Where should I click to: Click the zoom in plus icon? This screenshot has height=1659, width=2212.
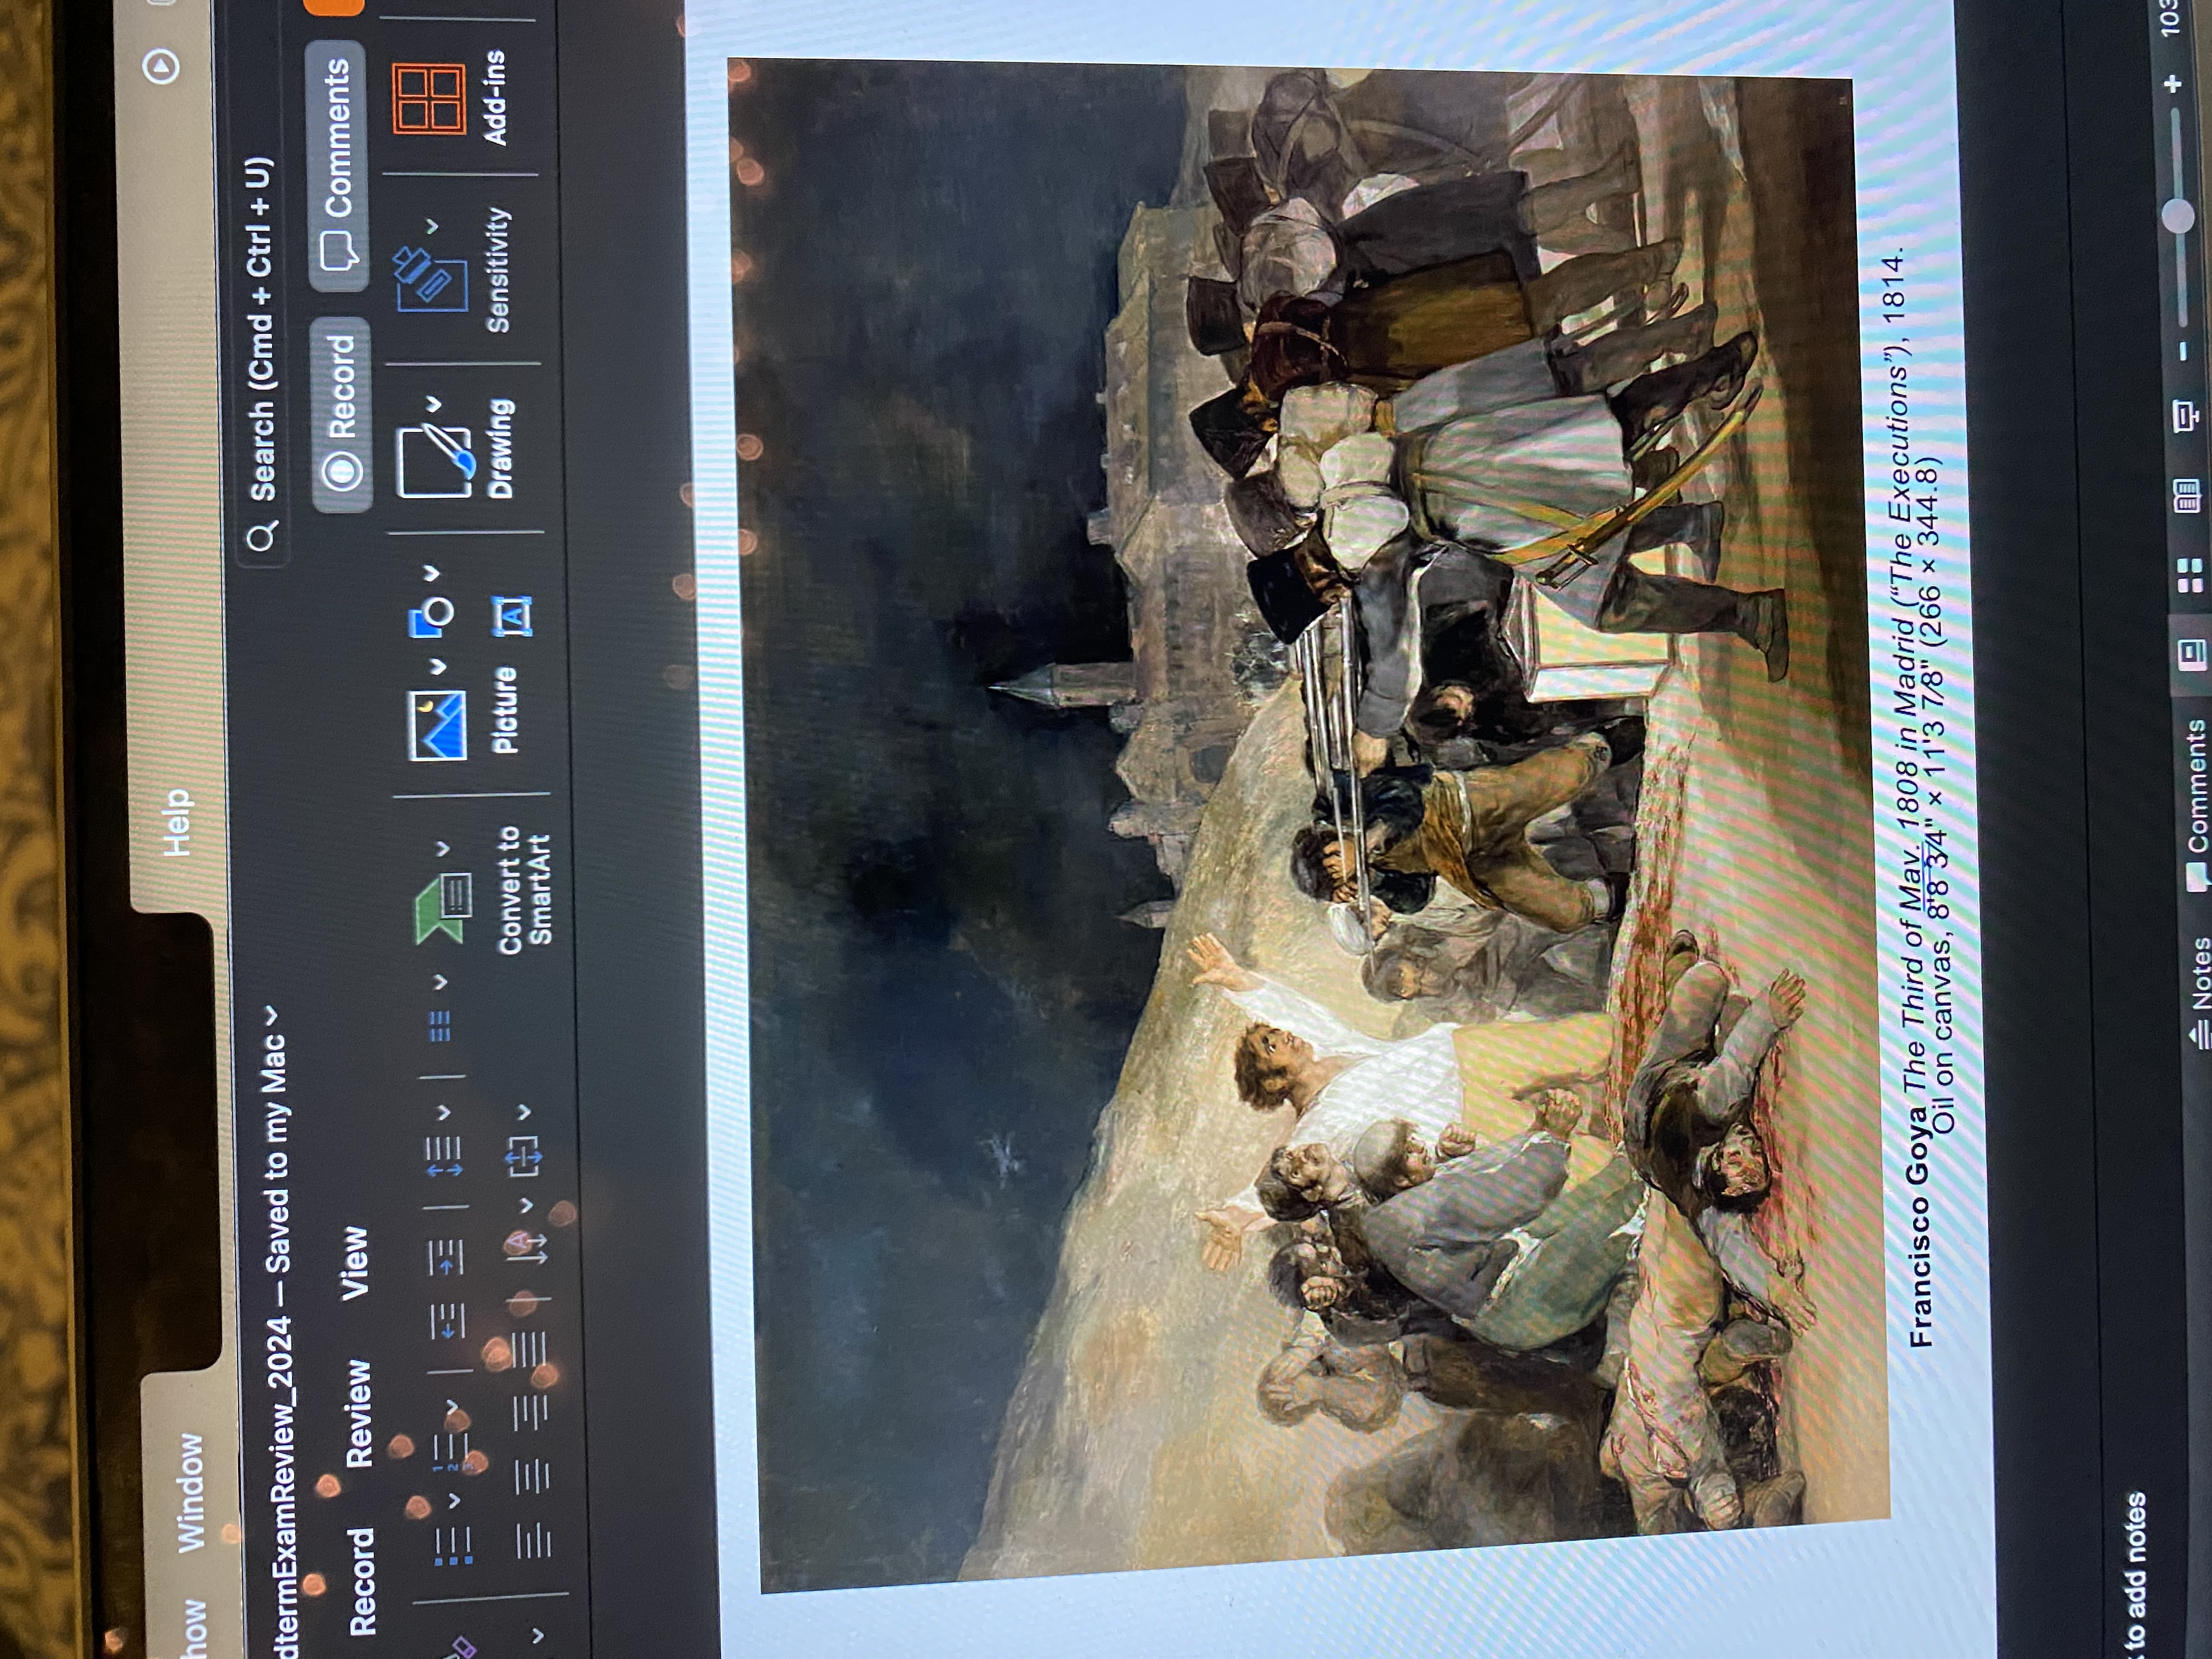coord(2172,84)
